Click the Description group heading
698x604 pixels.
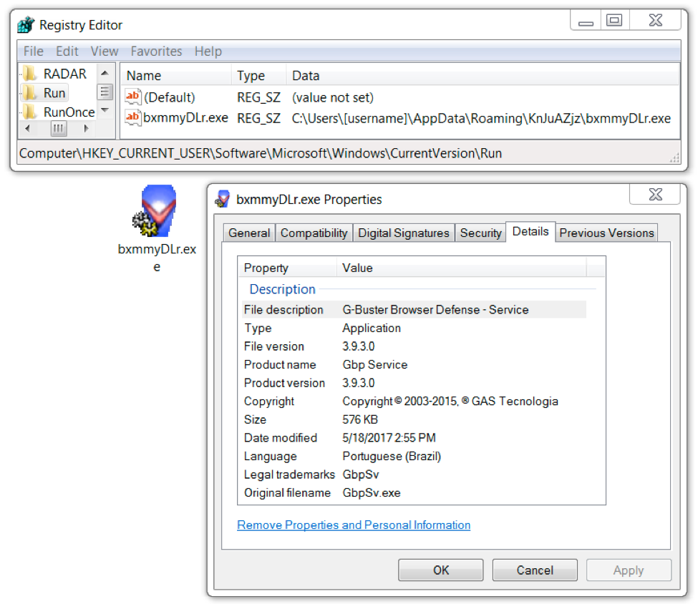[x=282, y=289]
